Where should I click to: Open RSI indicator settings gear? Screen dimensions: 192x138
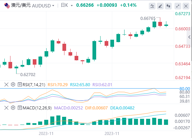(x=13, y=84)
